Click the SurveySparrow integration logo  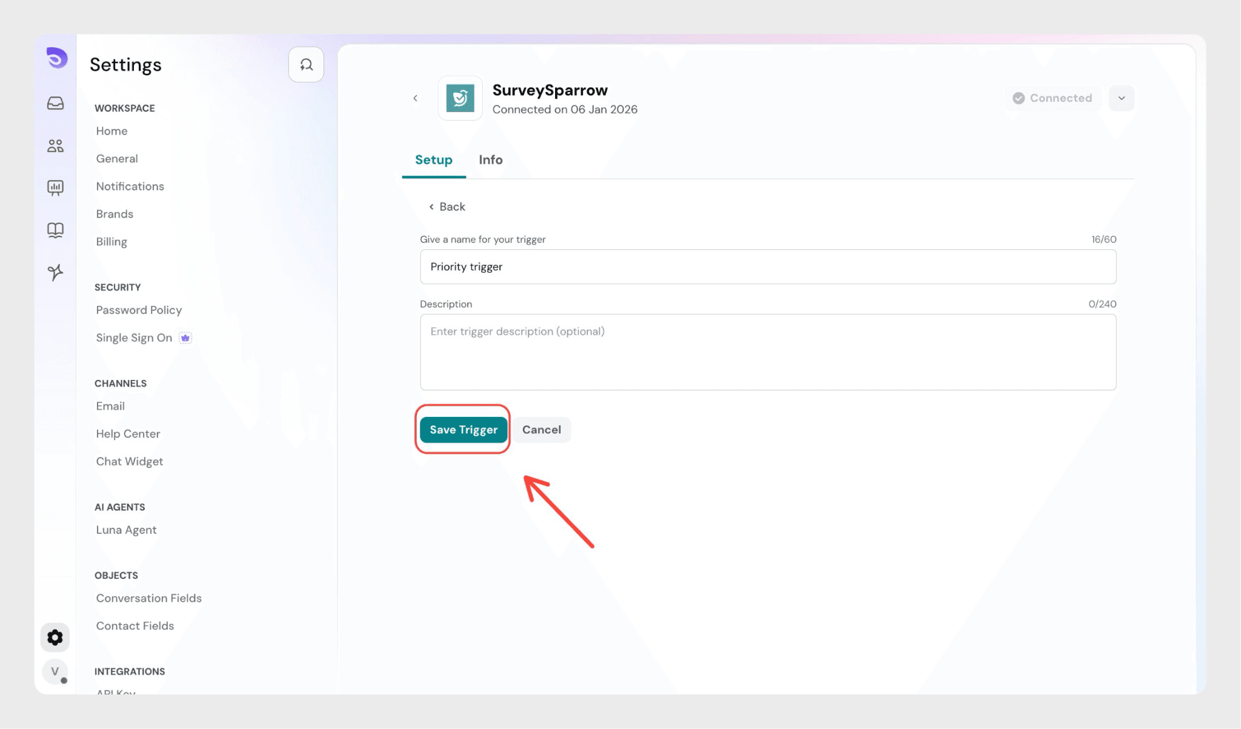pos(460,98)
